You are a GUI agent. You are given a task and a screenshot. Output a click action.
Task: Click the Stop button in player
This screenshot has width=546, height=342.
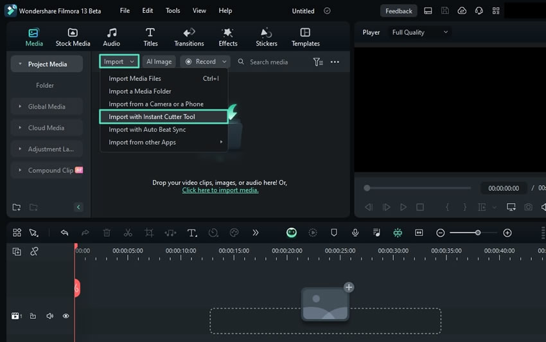pos(420,208)
